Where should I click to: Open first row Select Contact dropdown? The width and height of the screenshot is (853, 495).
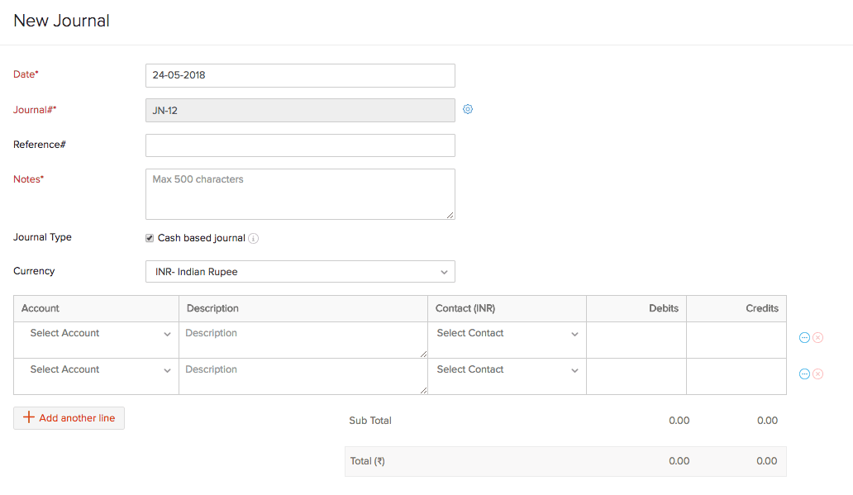click(x=507, y=334)
